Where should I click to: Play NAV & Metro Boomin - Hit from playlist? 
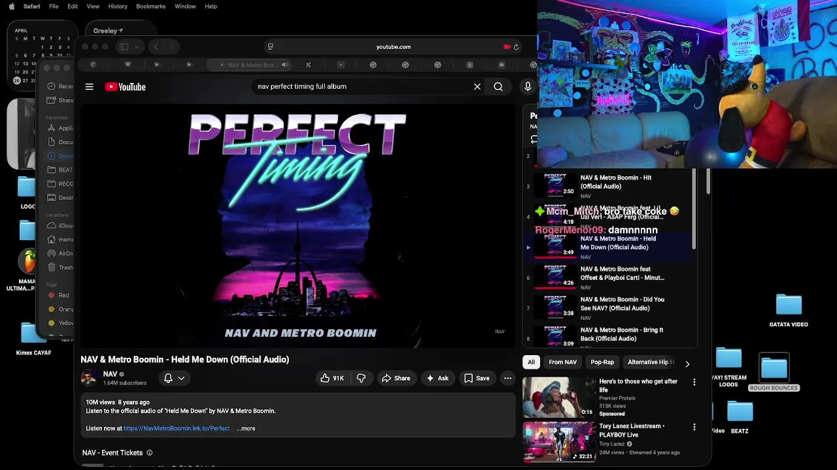[x=608, y=186]
